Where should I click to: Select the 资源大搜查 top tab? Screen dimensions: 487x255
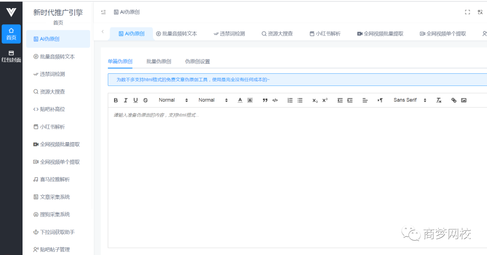pyautogui.click(x=277, y=34)
